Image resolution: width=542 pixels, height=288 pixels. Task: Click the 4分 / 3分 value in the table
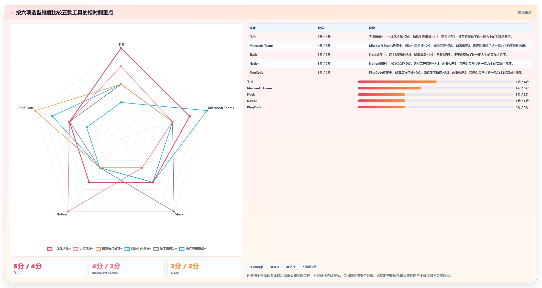point(324,46)
